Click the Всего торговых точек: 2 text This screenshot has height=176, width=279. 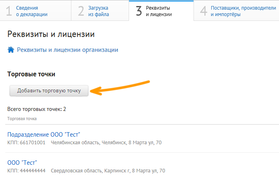36,109
